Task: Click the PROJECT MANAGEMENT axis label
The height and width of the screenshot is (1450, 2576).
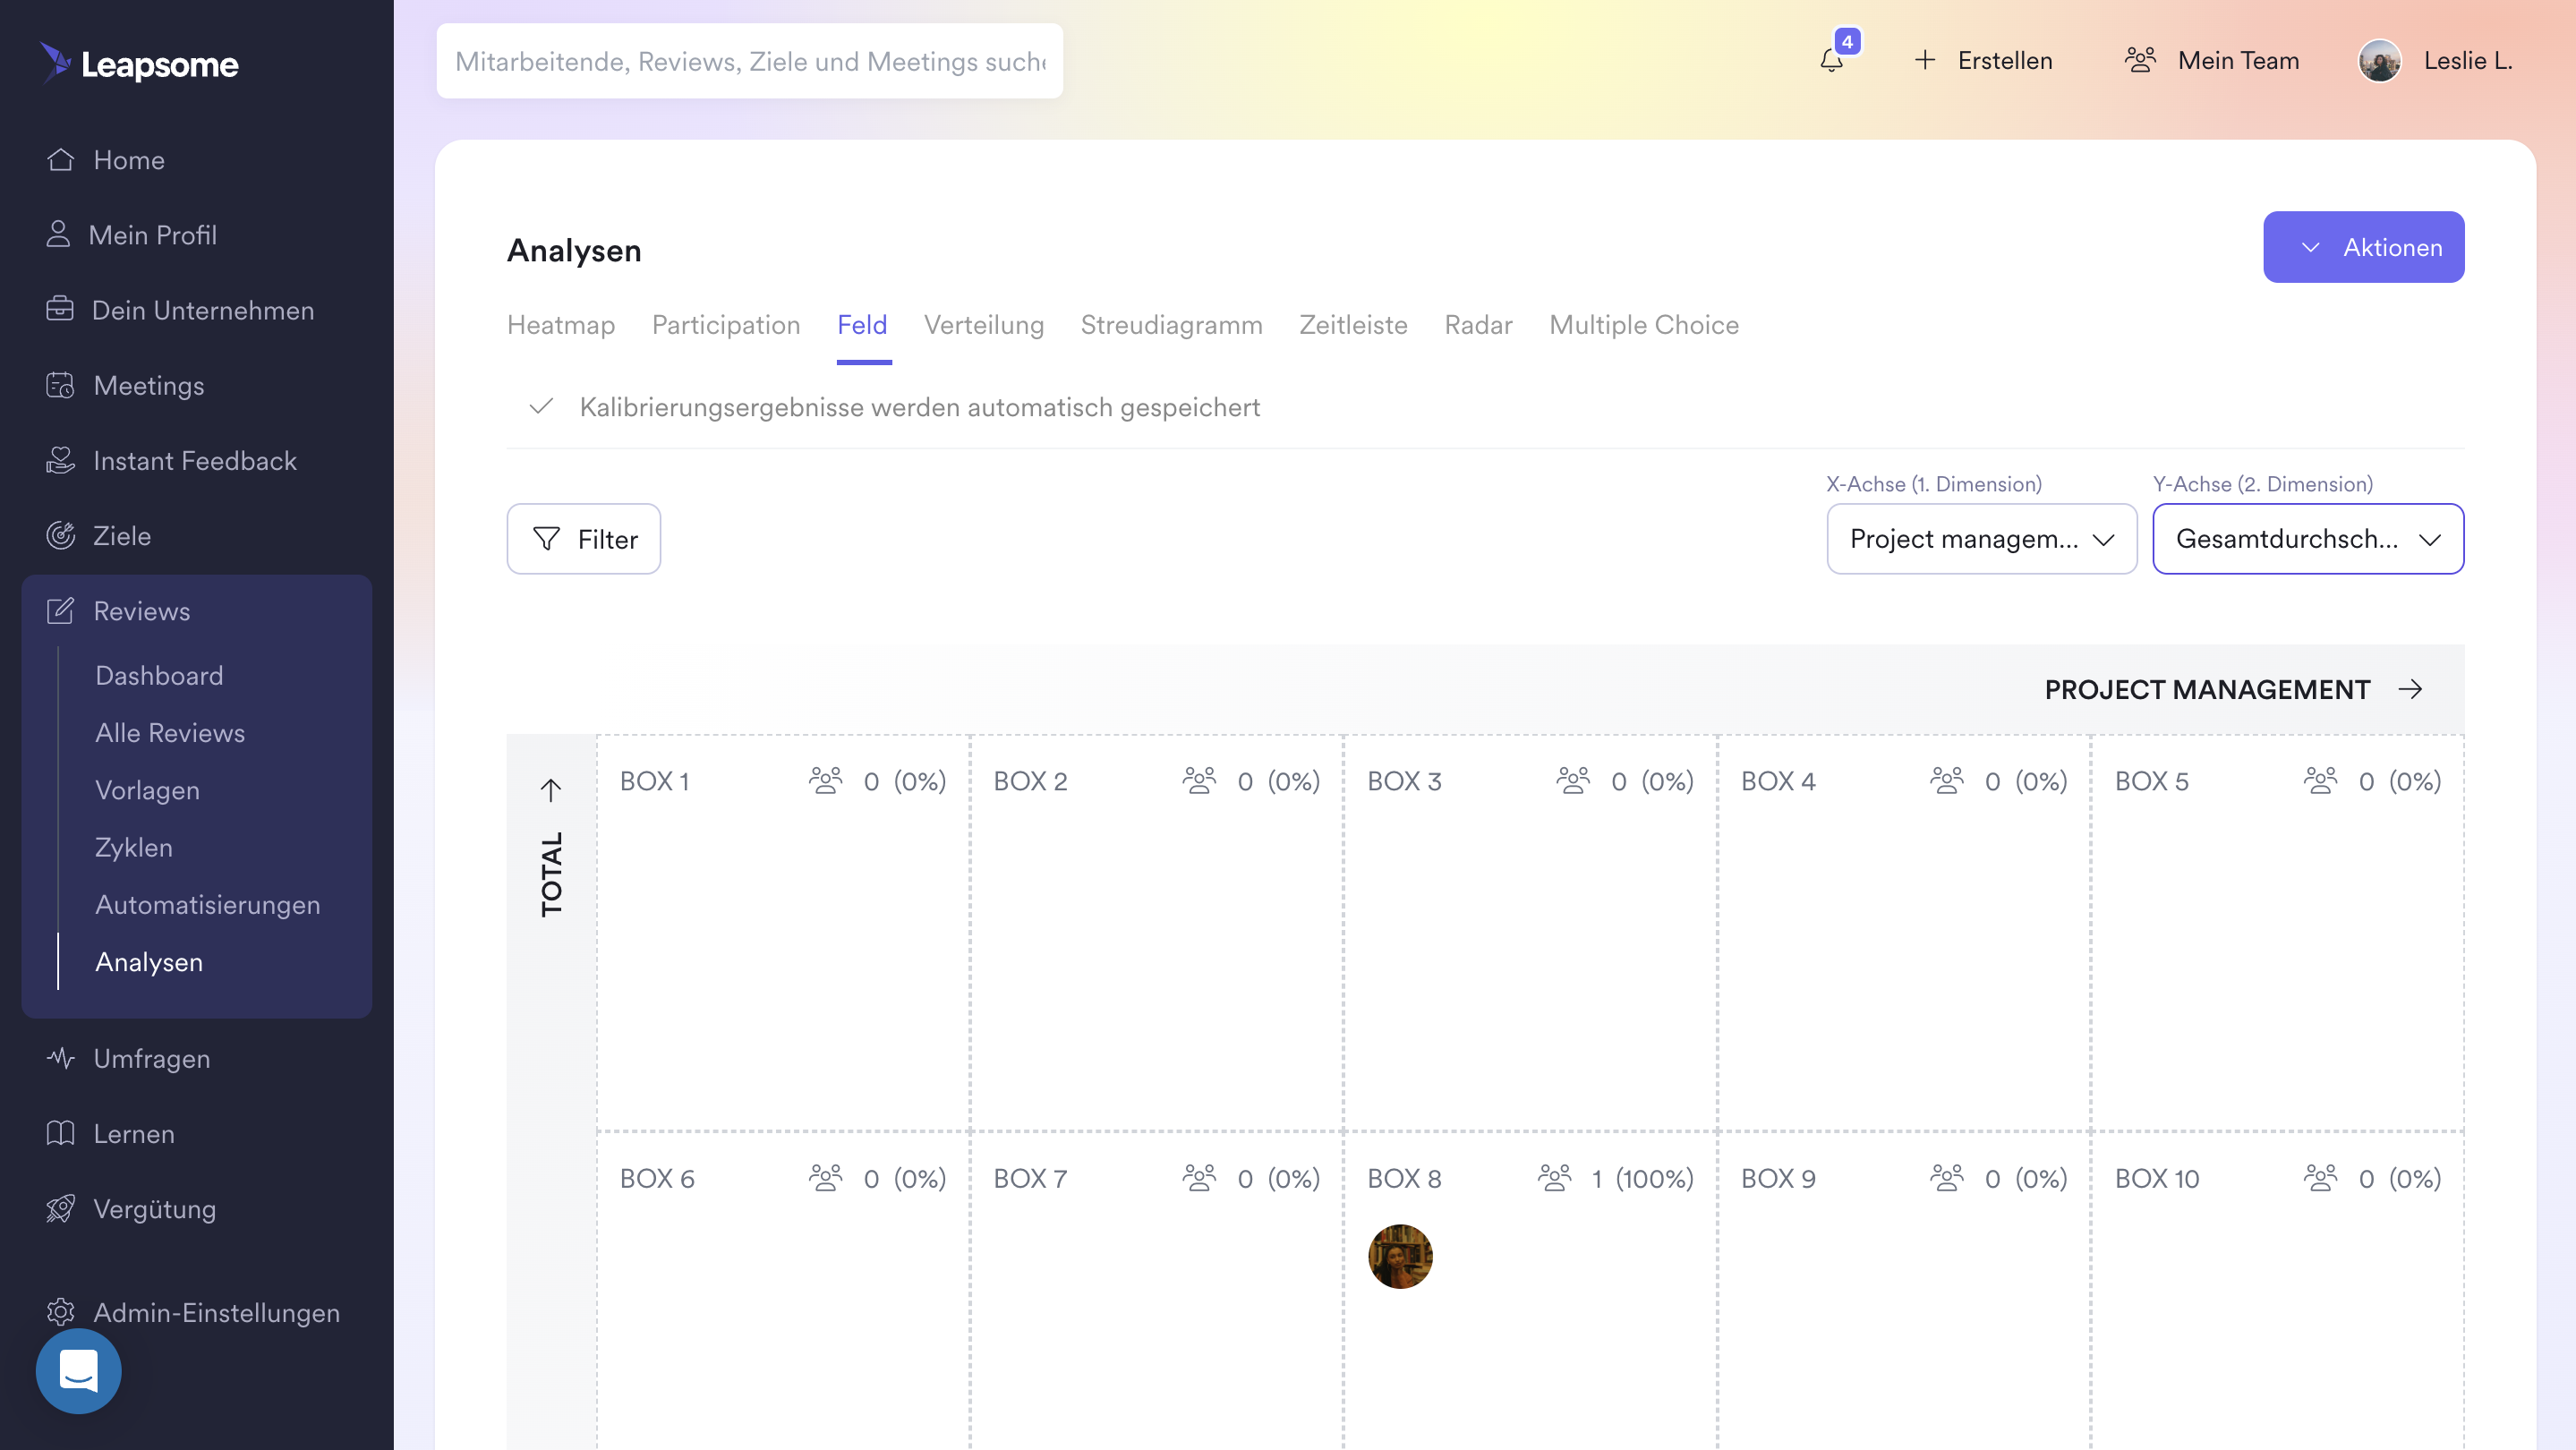Action: click(x=2207, y=689)
